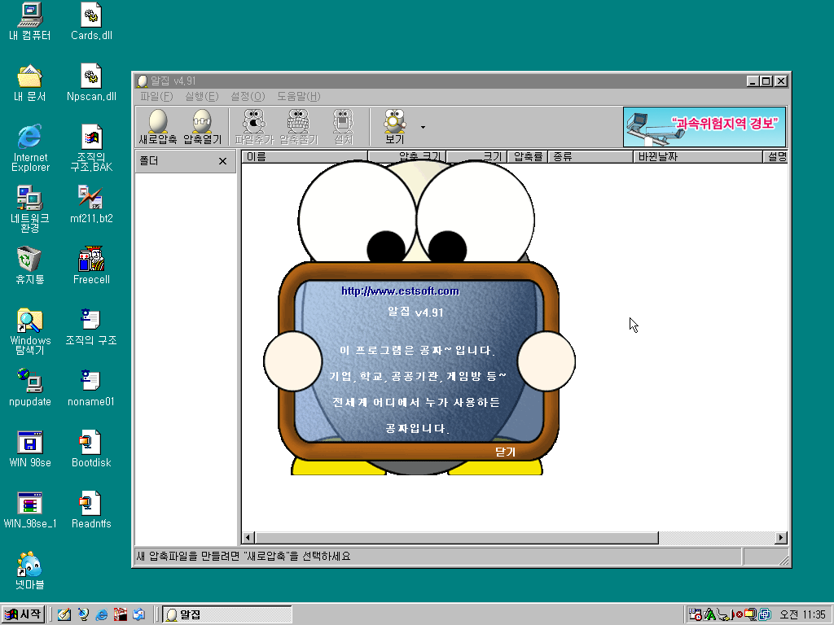Screen dimensions: 834x625
Task: Select the Readntfs desktop icon
Action: tap(91, 510)
